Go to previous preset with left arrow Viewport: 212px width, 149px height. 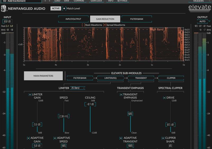coord(45,1)
